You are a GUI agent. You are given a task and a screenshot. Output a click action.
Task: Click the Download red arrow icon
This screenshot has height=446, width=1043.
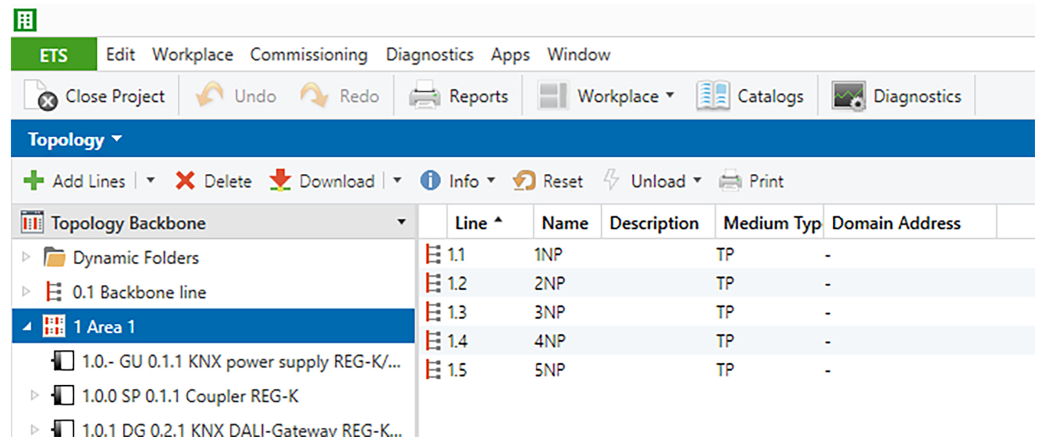tap(280, 181)
